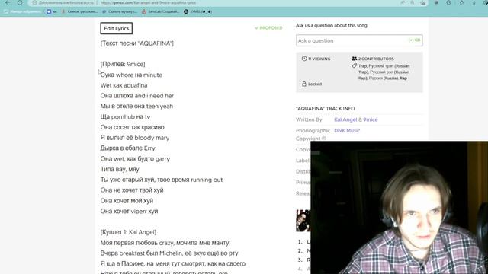Focus the "Ask a question" input field
Viewport: 488px width, 274px height.
pyautogui.click(x=359, y=40)
